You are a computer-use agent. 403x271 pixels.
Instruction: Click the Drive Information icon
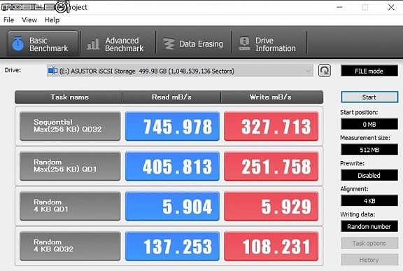(244, 43)
